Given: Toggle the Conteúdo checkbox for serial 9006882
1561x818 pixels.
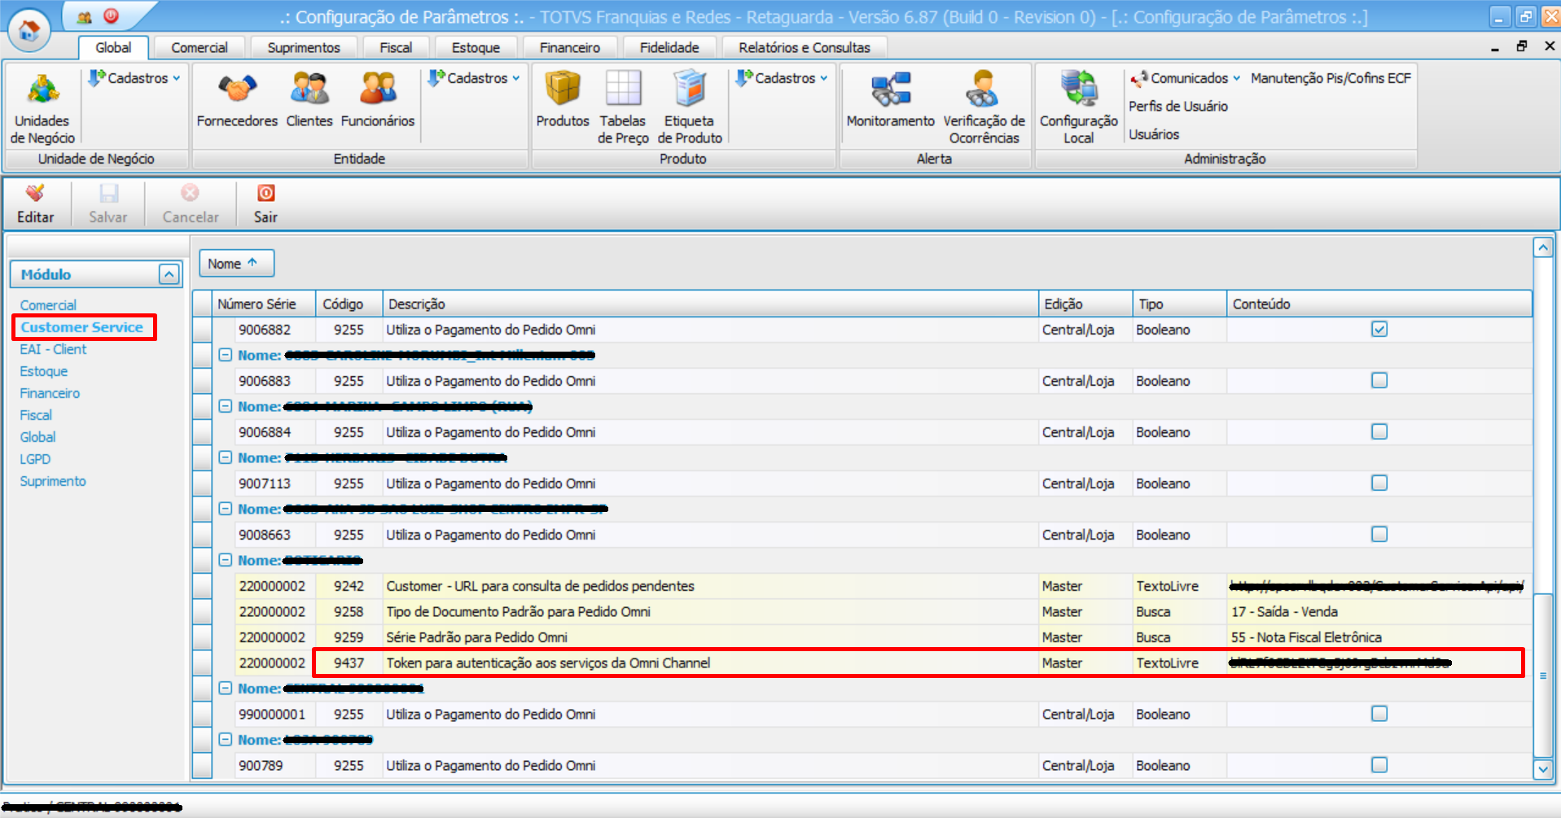Looking at the screenshot, I should 1379,330.
